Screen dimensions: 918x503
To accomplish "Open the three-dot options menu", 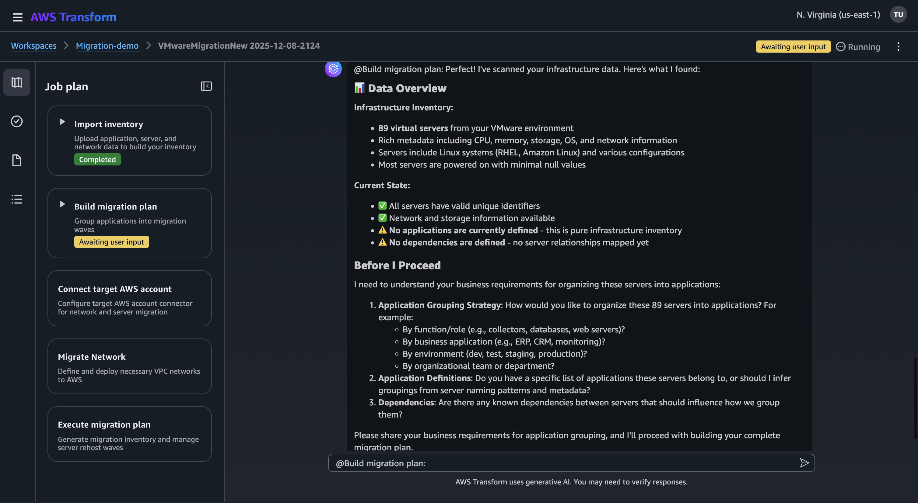I will tap(899, 46).
